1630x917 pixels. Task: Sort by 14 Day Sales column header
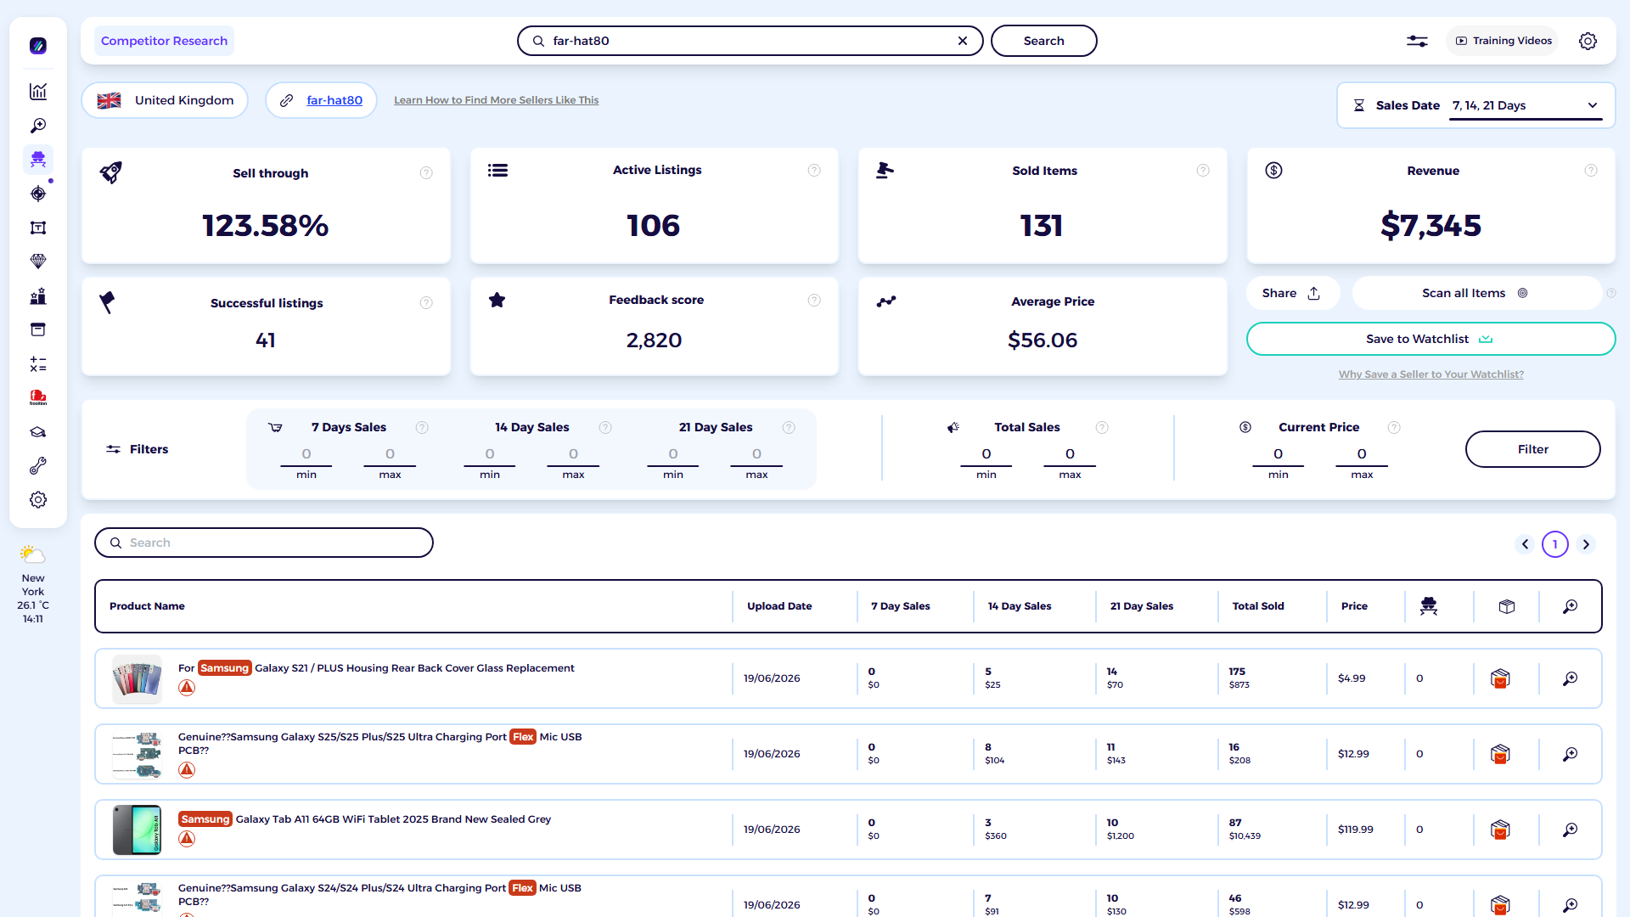pyautogui.click(x=1020, y=606)
